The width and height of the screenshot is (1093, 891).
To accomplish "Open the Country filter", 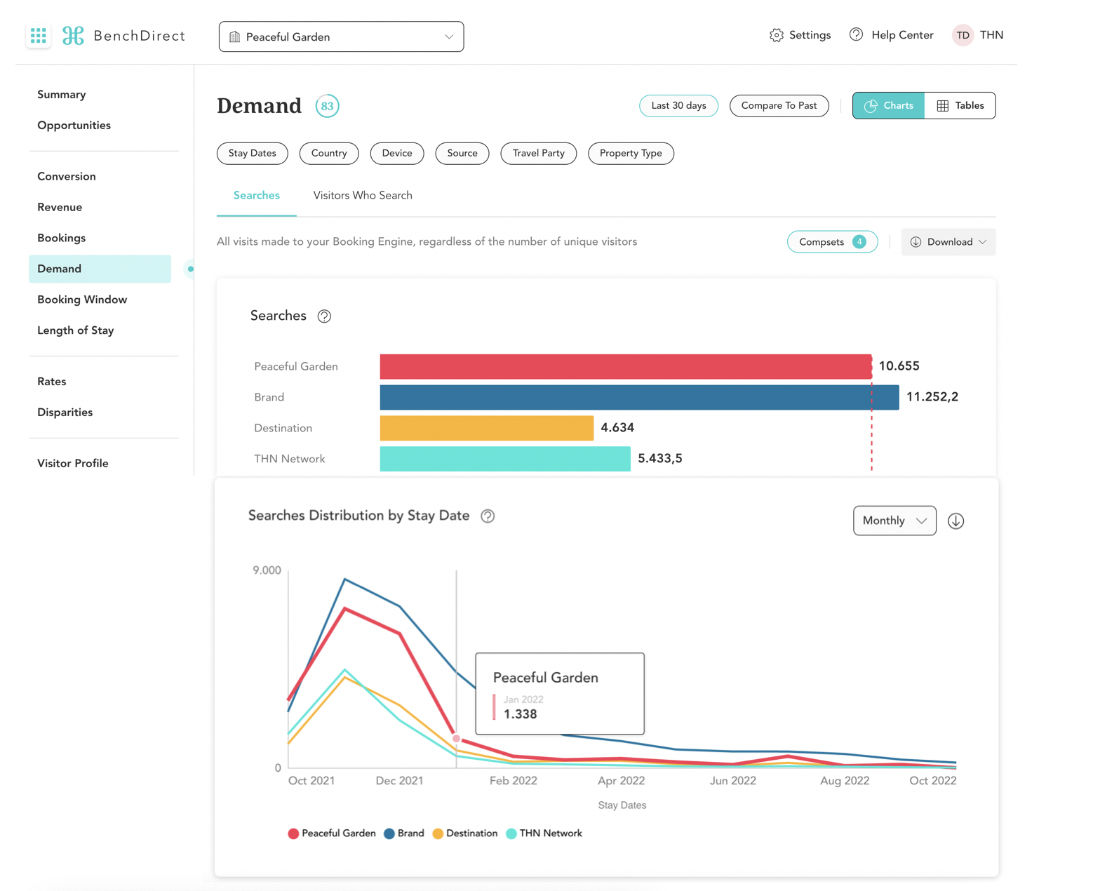I will [x=329, y=153].
